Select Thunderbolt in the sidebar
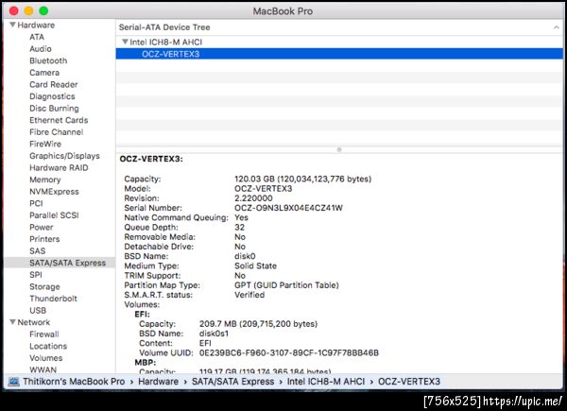 pos(54,299)
